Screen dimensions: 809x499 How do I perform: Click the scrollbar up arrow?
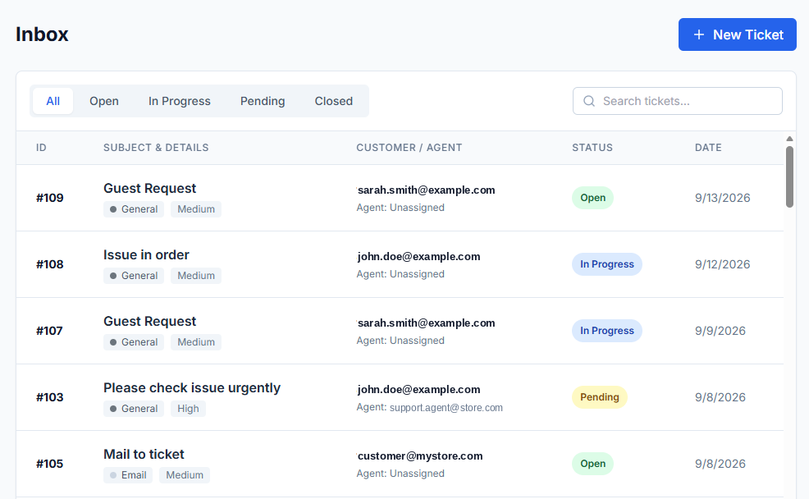coord(789,139)
